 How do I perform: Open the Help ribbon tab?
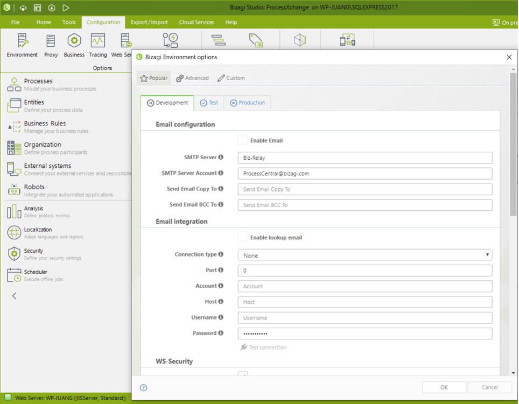(x=231, y=22)
